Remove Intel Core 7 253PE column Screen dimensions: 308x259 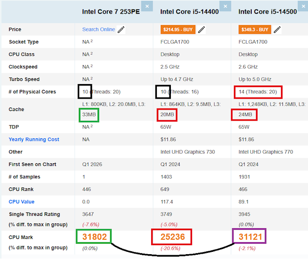[x=147, y=6]
